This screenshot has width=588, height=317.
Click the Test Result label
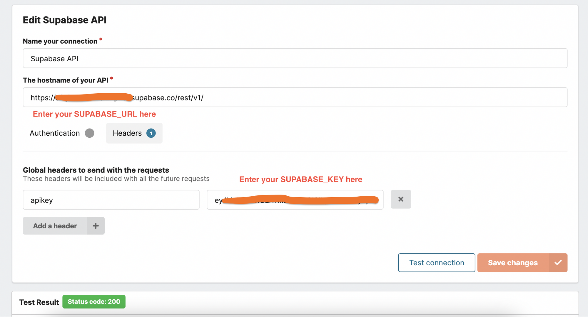39,302
